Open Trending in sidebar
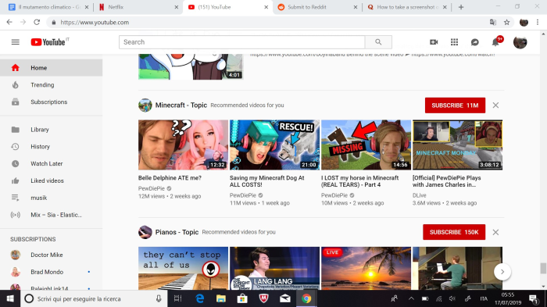This screenshot has height=307, width=547. [52, 85]
